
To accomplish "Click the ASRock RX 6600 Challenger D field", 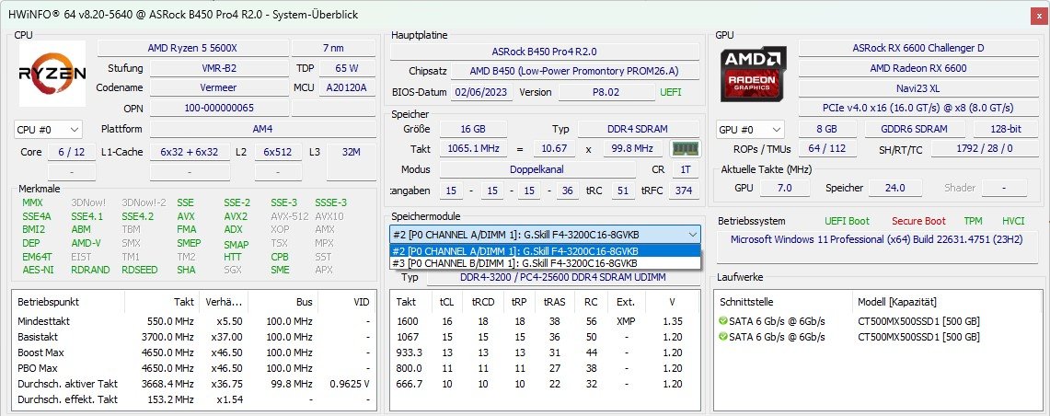I will click(917, 48).
